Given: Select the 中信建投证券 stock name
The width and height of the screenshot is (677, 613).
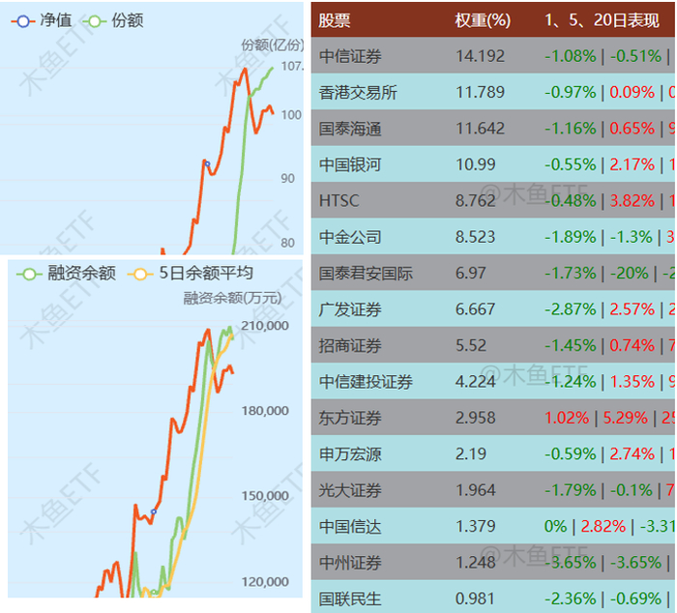Looking at the screenshot, I should [366, 382].
